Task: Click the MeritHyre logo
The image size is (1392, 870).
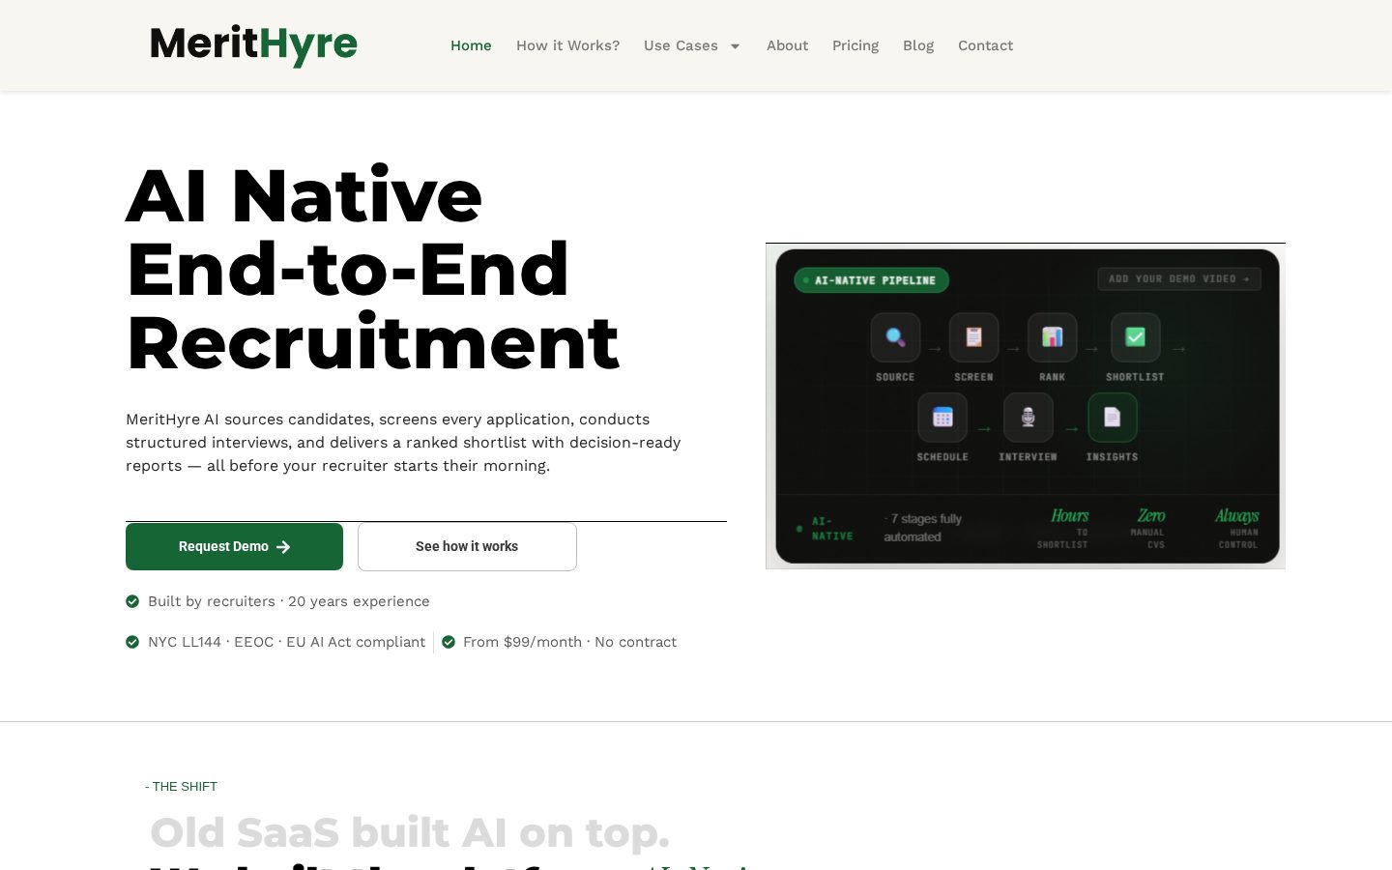Action: click(254, 45)
